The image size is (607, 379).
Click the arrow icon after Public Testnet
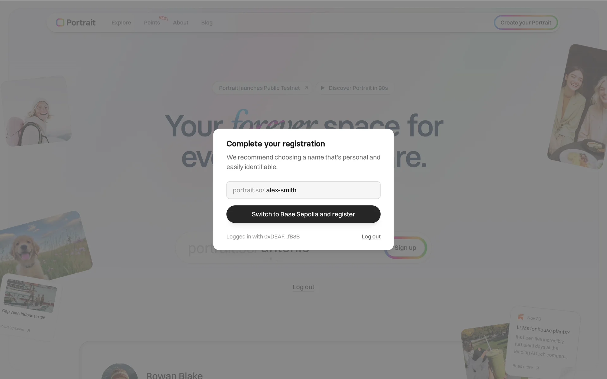tap(306, 88)
